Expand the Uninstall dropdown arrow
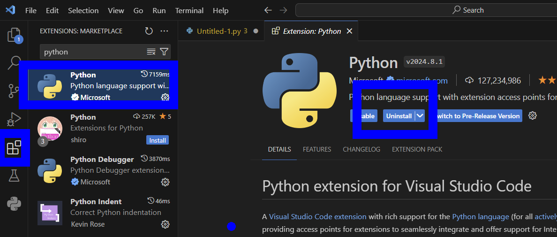The width and height of the screenshot is (557, 237). point(420,116)
